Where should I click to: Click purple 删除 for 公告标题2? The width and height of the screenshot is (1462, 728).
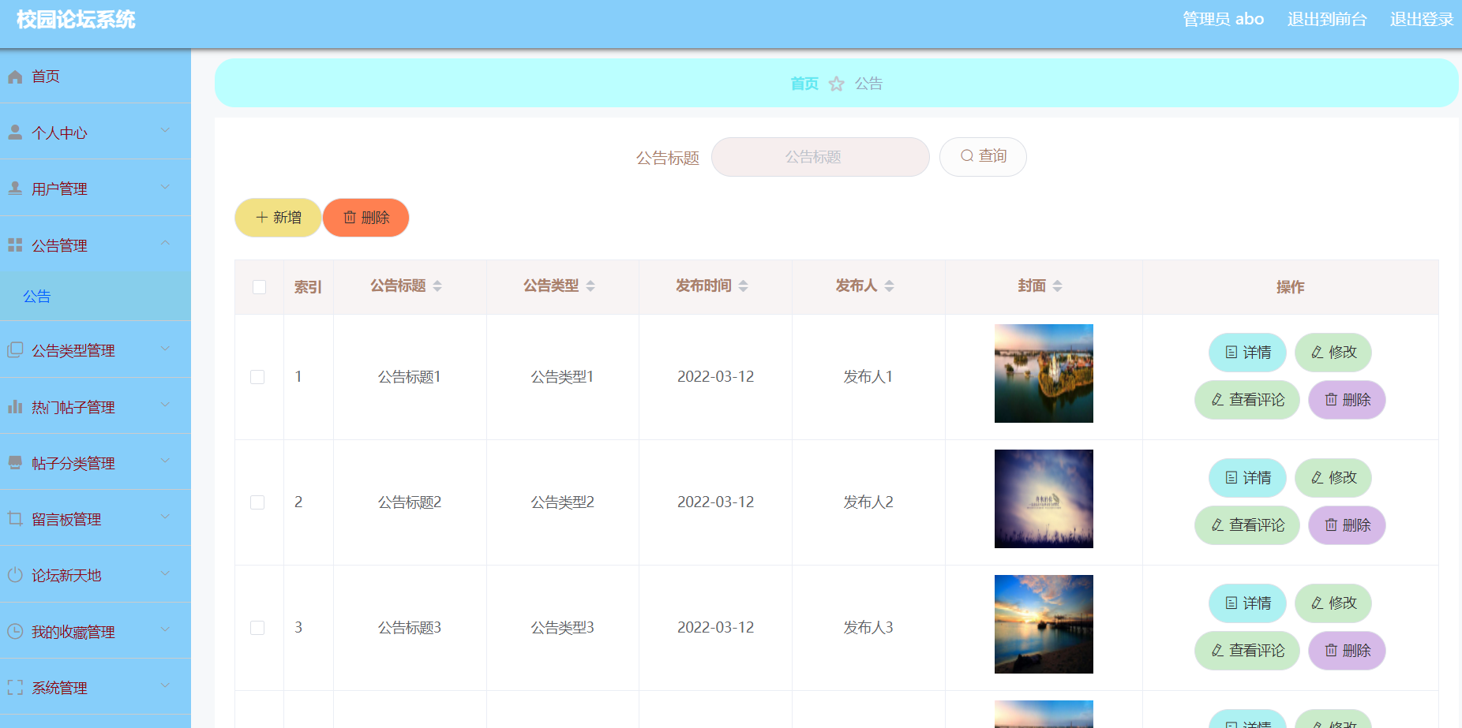[1347, 525]
